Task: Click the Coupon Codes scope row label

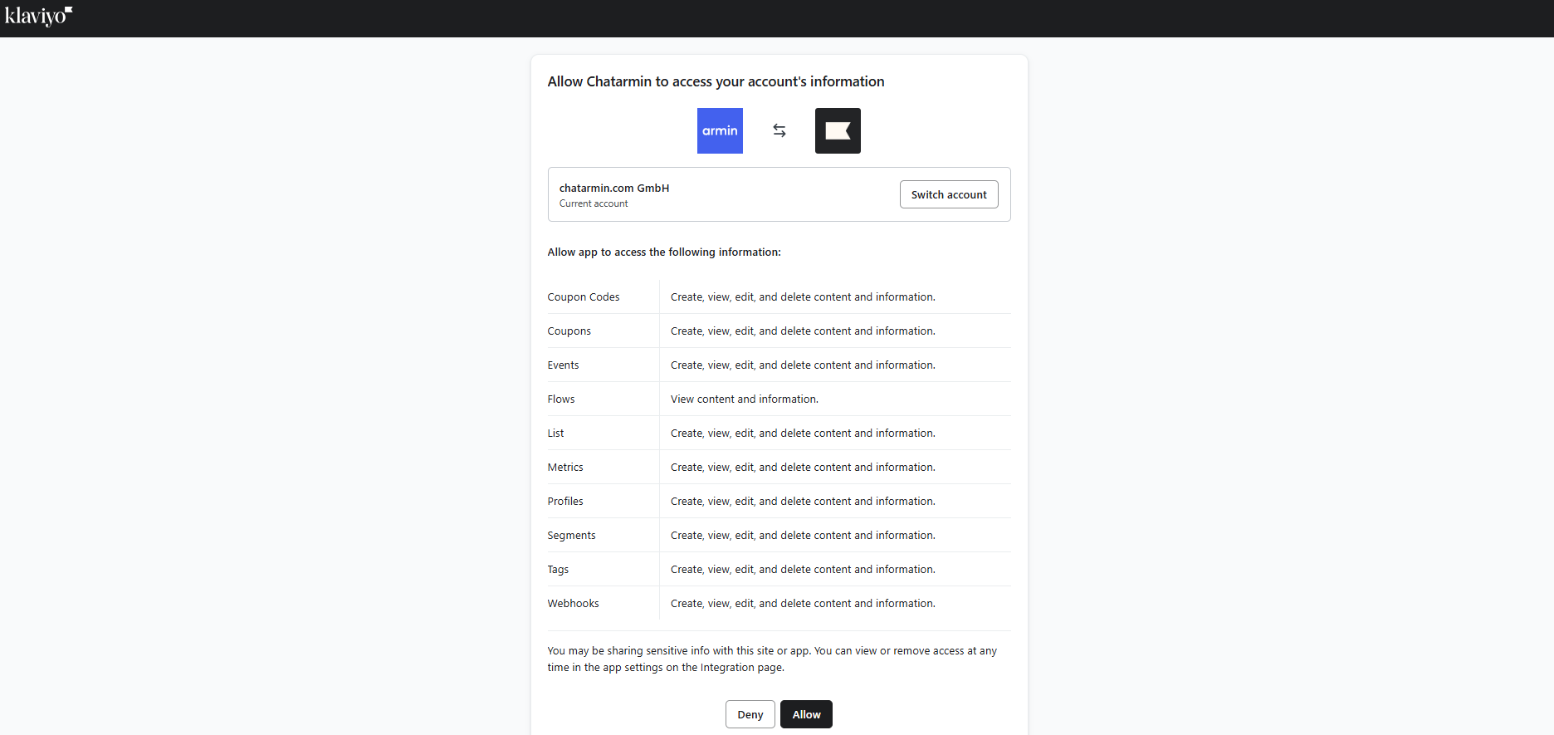Action: pyautogui.click(x=584, y=296)
